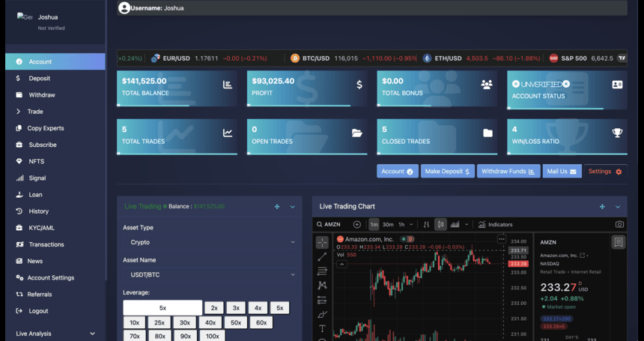Choose the 50x leverage option
This screenshot has height=341, width=644.
(235, 322)
